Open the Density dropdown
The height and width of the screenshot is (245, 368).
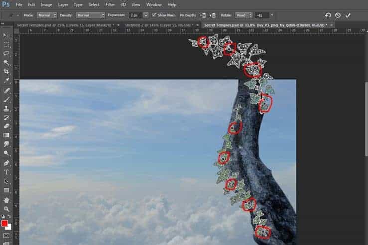coord(90,15)
